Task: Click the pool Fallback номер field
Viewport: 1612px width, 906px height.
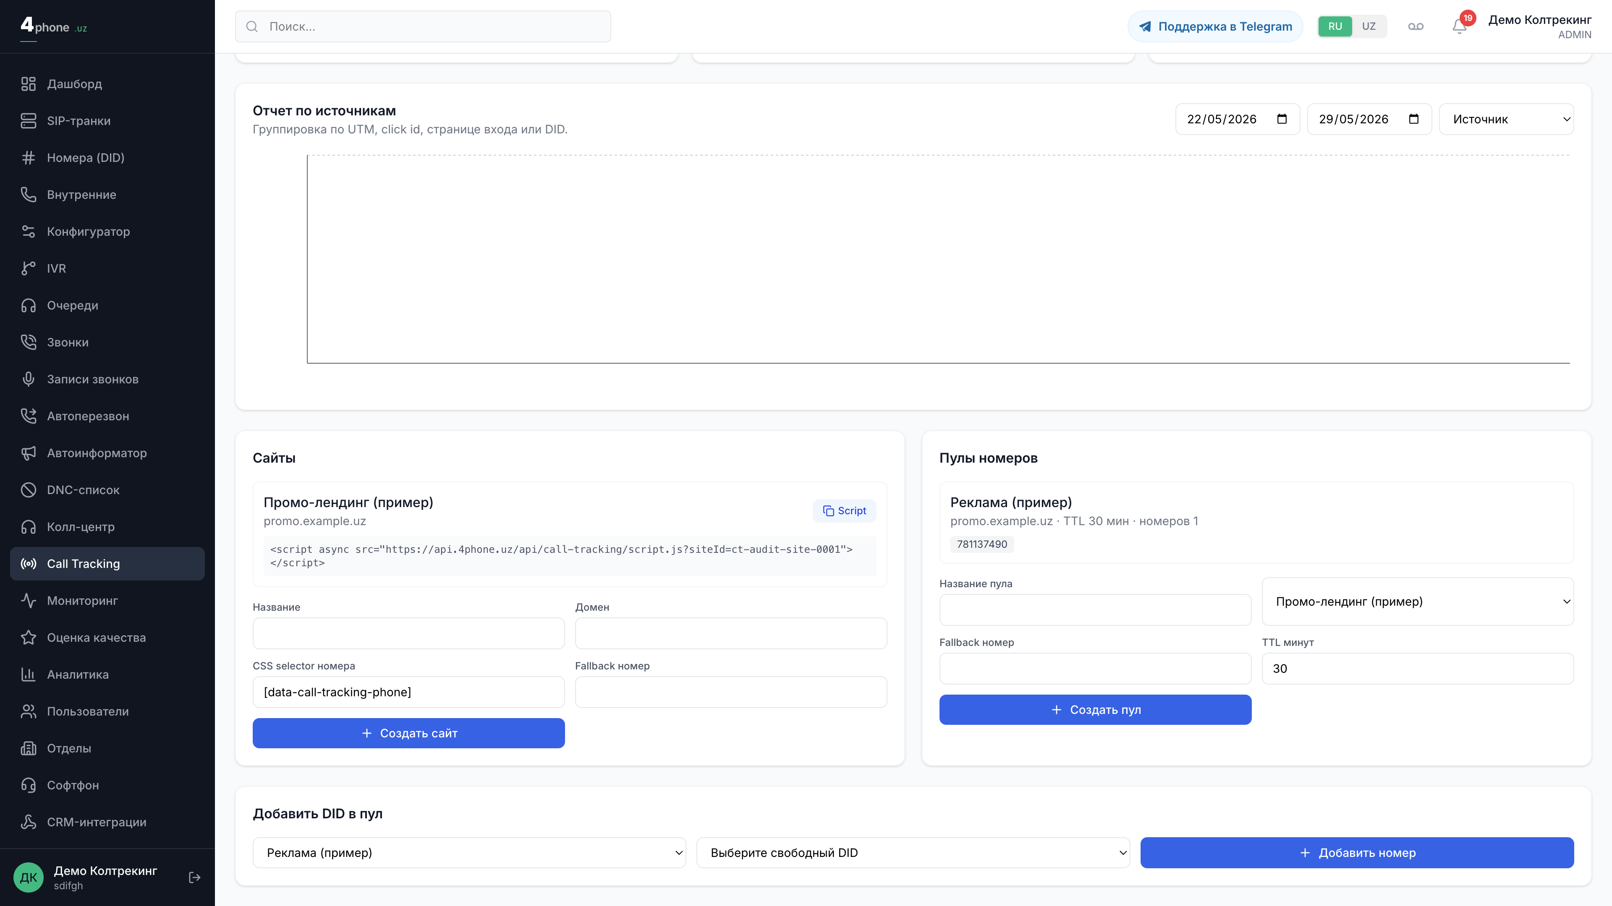Action: (1095, 669)
